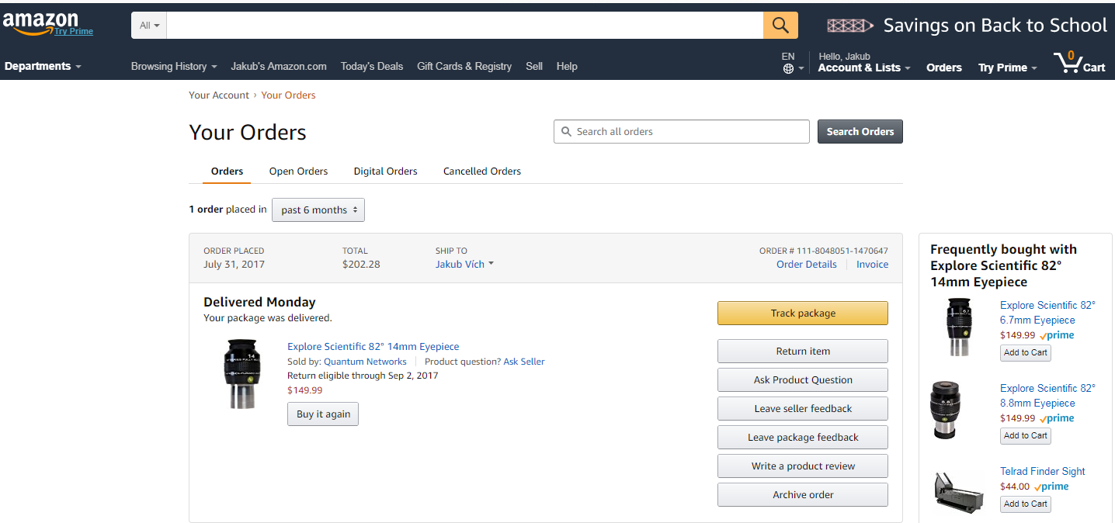Open Today's Deals in navigation
Viewport: 1115px width, 523px height.
click(371, 67)
